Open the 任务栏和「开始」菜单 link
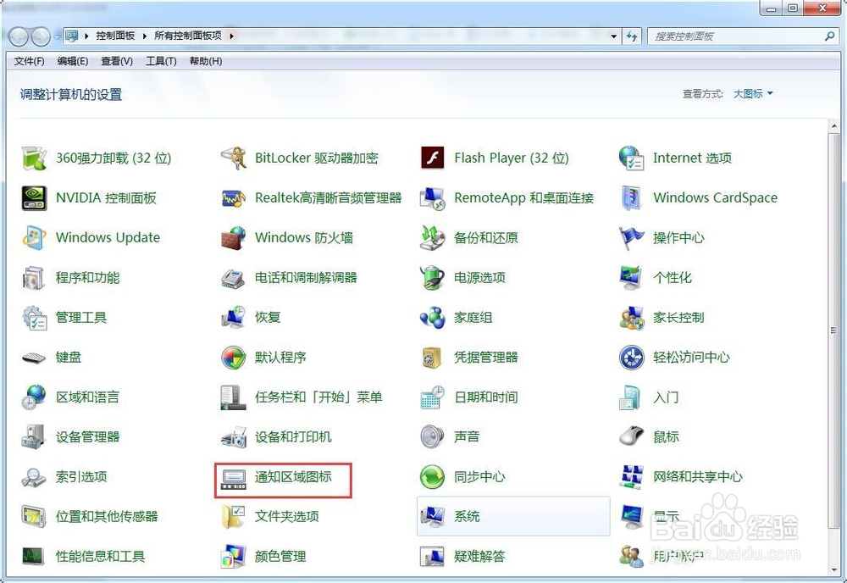This screenshot has width=847, height=583. pos(318,397)
